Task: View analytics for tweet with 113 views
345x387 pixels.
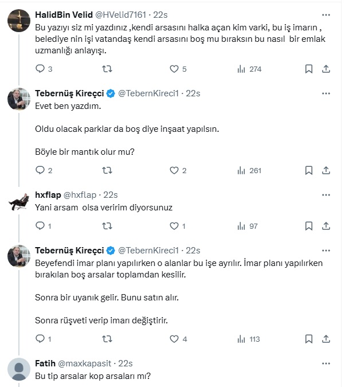Action: point(249,339)
